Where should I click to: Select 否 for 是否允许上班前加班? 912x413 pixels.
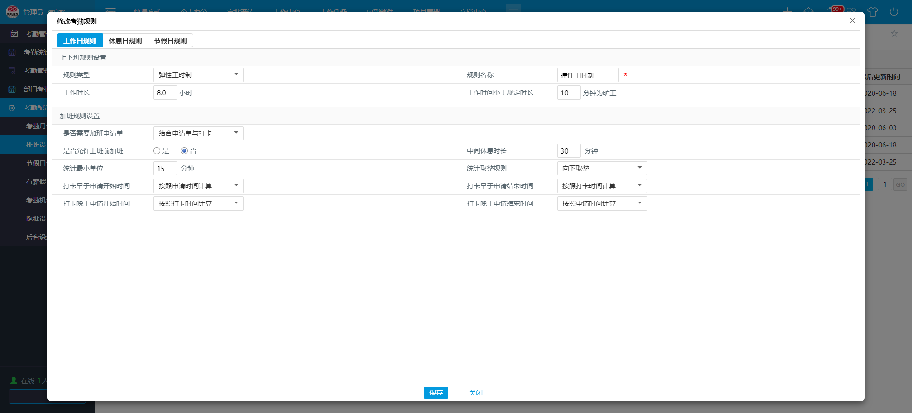[184, 151]
